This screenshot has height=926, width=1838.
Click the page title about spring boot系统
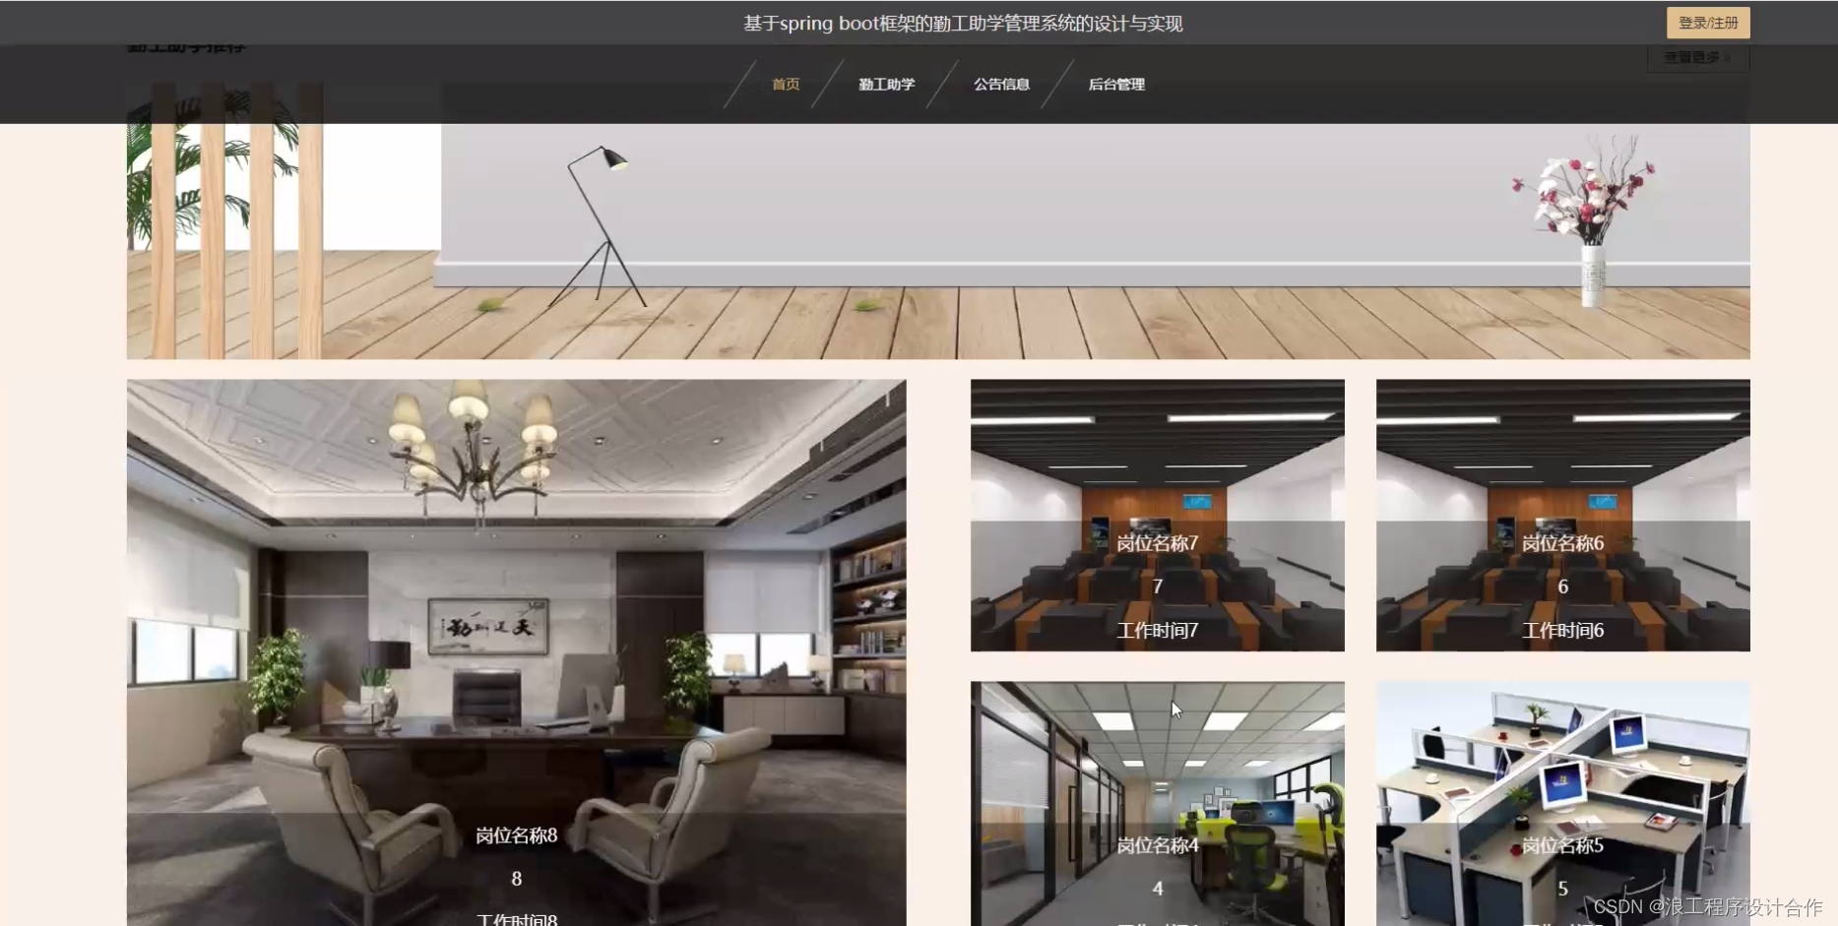(963, 24)
